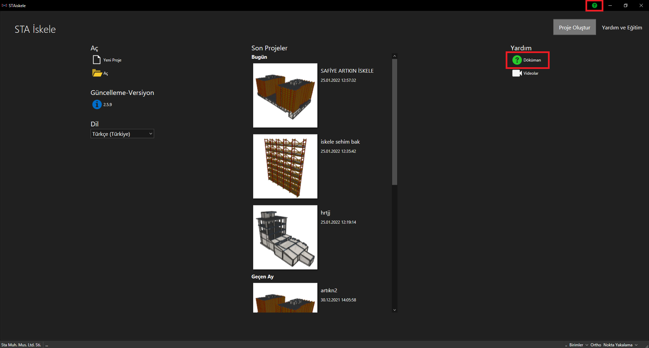Switch to Yardım ve Eğitim tab
The width and height of the screenshot is (649, 348).
(622, 27)
